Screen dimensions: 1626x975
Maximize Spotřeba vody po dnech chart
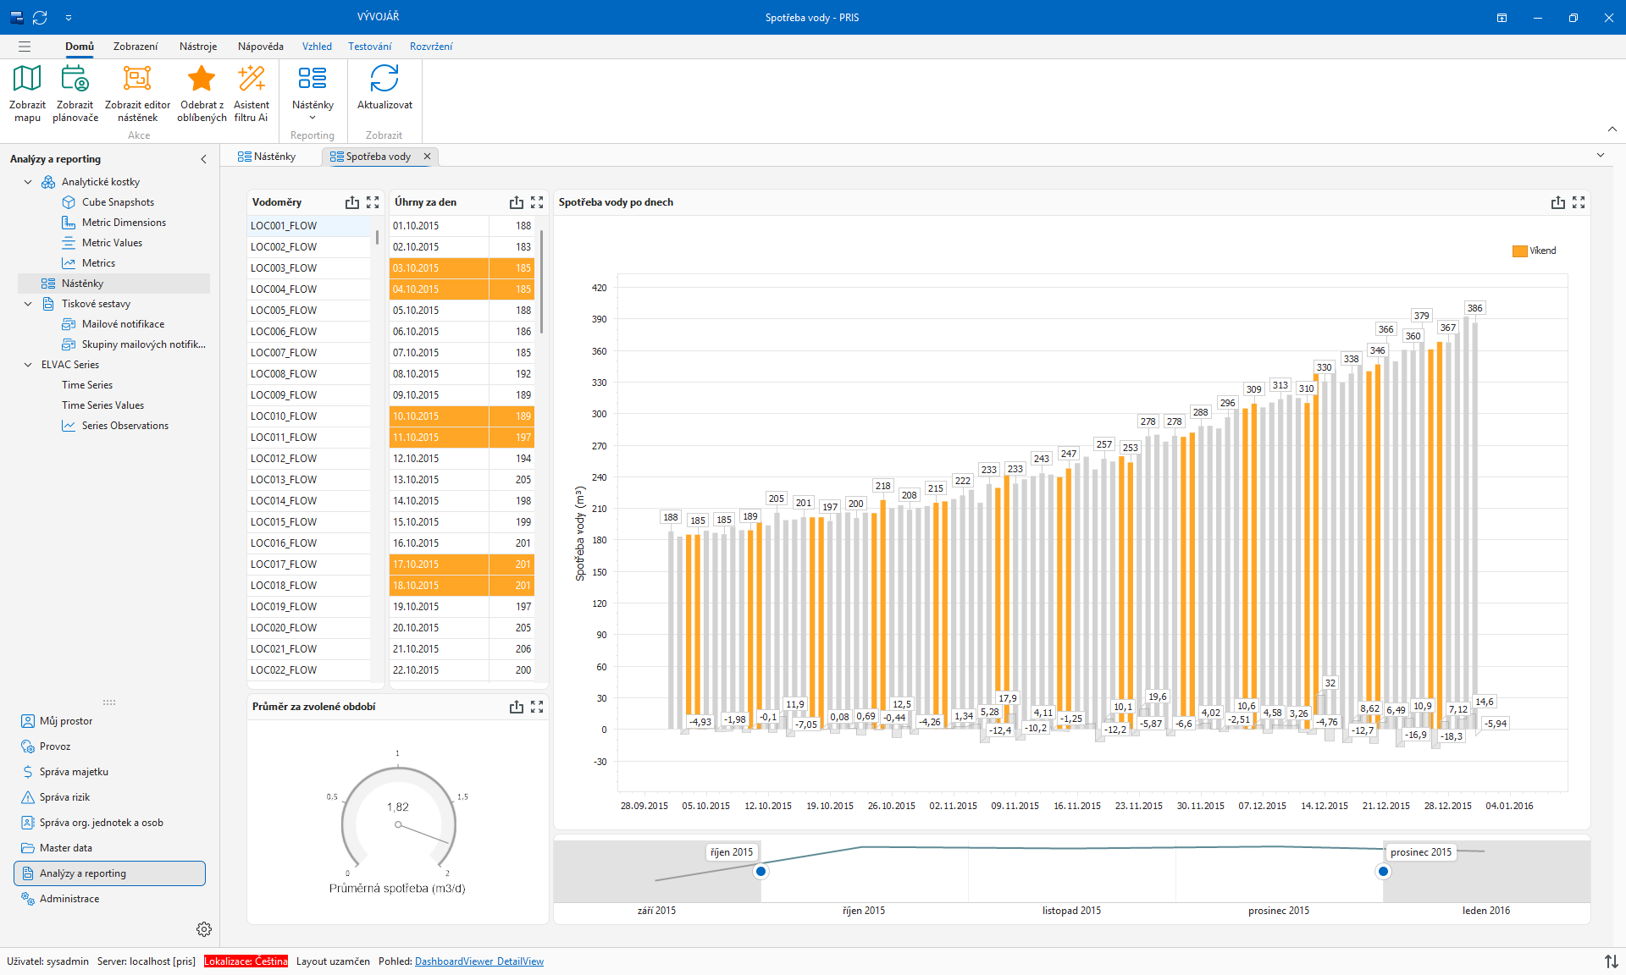[1579, 202]
